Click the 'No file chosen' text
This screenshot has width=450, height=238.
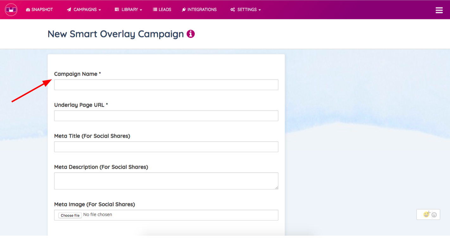[98, 215]
